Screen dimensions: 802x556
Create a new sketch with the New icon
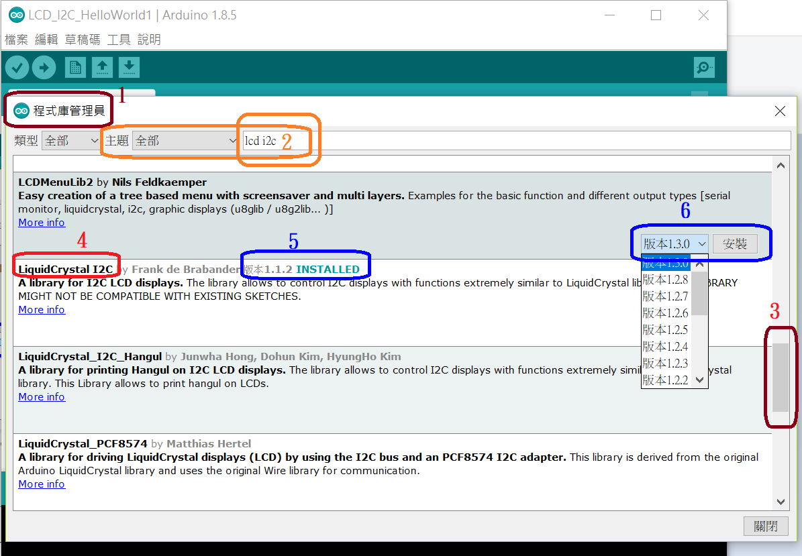[75, 68]
